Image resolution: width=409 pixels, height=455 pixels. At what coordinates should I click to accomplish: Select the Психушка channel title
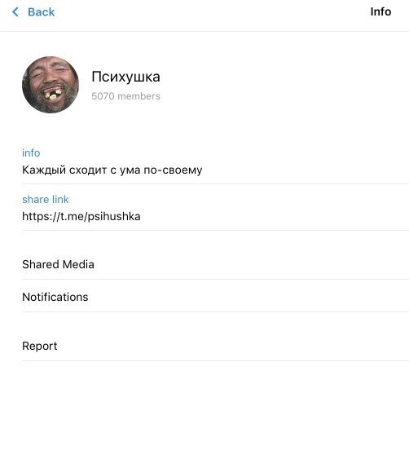click(125, 77)
